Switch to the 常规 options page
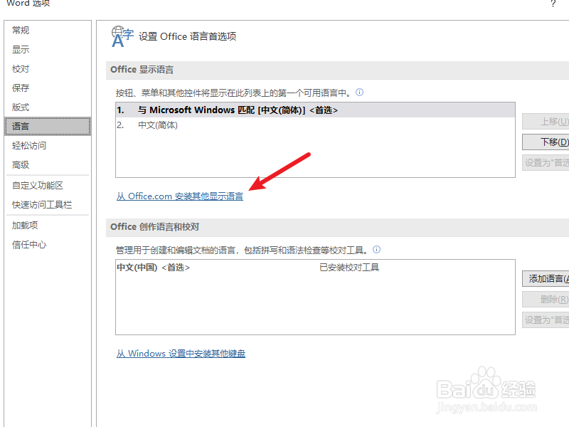The height and width of the screenshot is (427, 569). click(x=20, y=30)
